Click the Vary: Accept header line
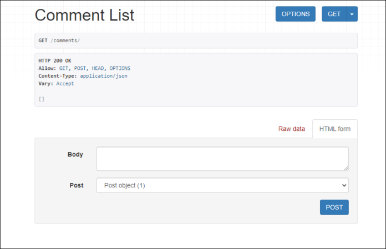The width and height of the screenshot is (386, 249). tap(56, 84)
